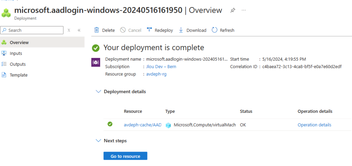Viewport: 352px width, 166px height.
Task: Click the Delete label in the toolbar
Action: 108,30
